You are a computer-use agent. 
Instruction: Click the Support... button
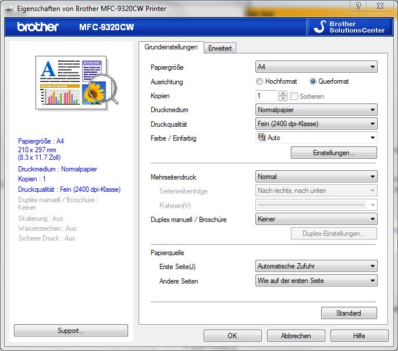(x=71, y=331)
